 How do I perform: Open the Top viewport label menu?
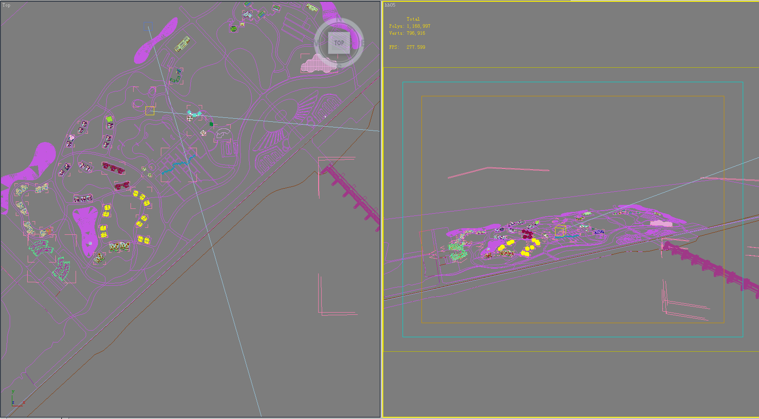[6, 5]
